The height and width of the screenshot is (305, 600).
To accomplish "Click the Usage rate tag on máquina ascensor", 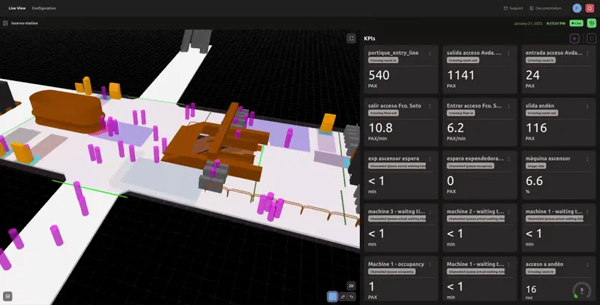I will 535,166.
